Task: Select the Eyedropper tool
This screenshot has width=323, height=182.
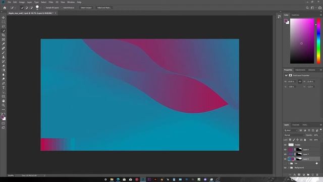Action: tap(4, 44)
